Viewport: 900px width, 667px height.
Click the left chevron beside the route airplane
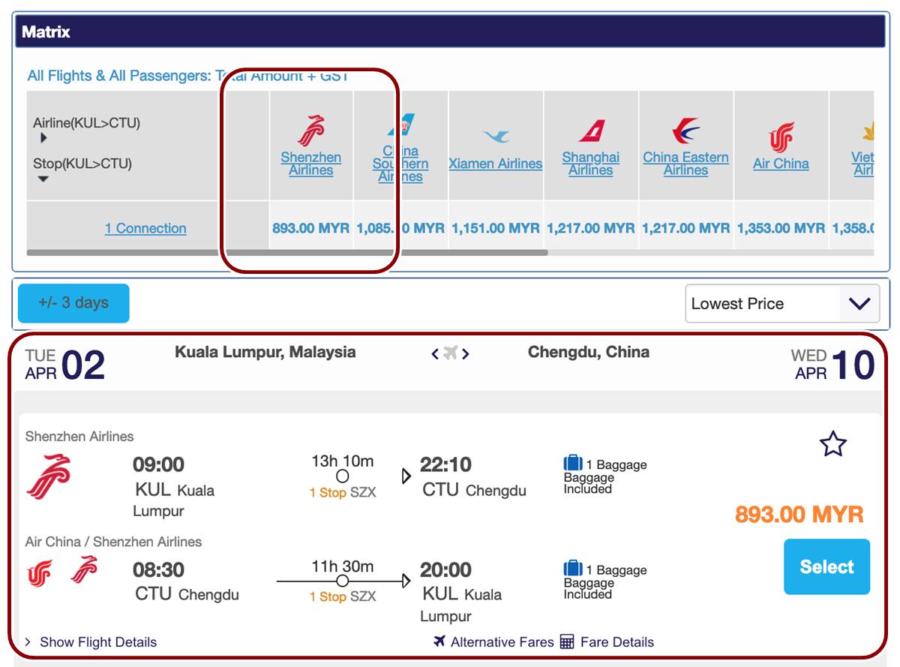pos(435,353)
